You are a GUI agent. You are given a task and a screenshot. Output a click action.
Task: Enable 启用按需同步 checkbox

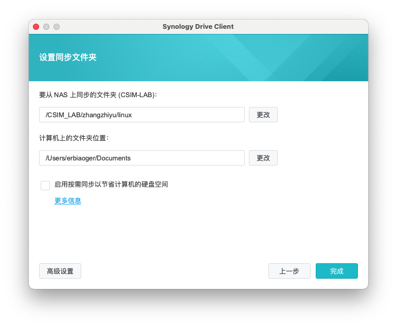[x=45, y=185]
